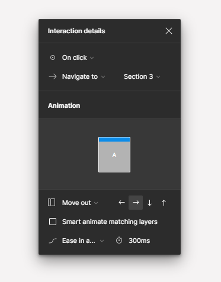This screenshot has width=221, height=282.
Task: Expand the Section 3 destination dropdown
Action: 142,76
